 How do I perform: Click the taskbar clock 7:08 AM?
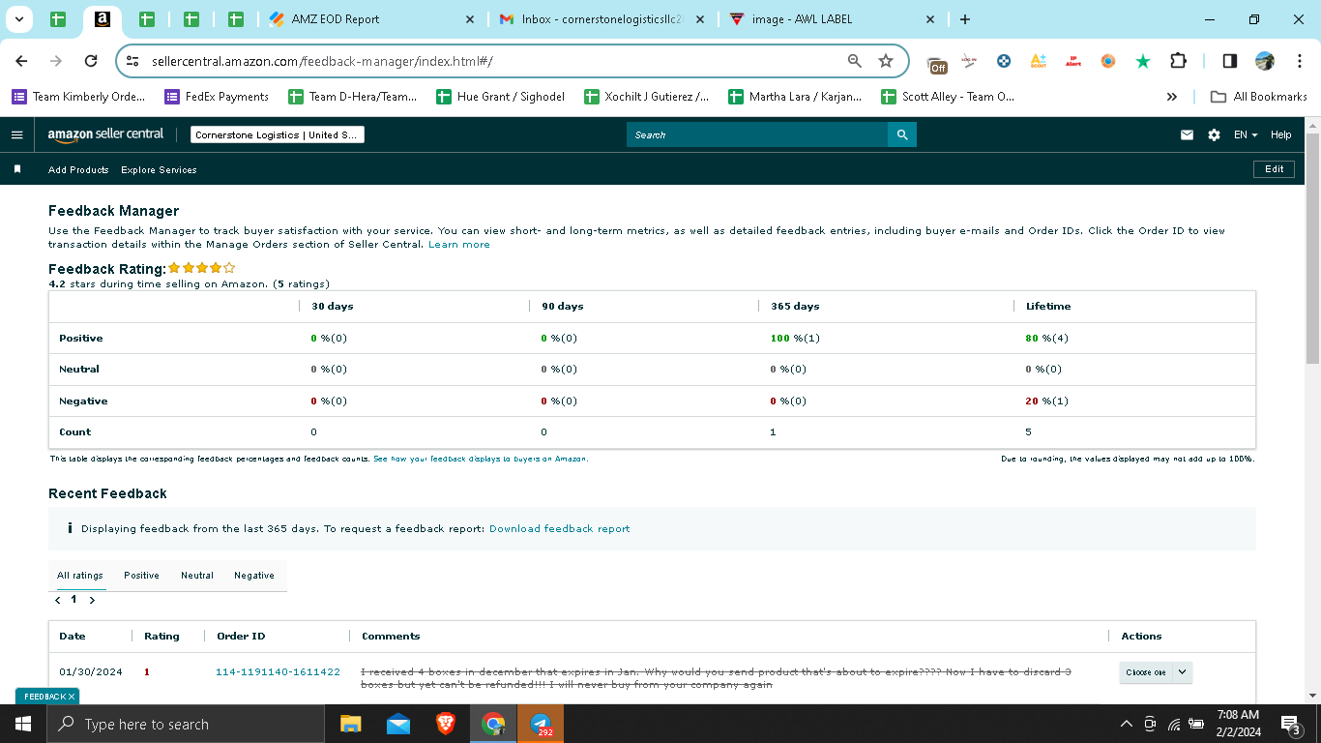pos(1238,724)
